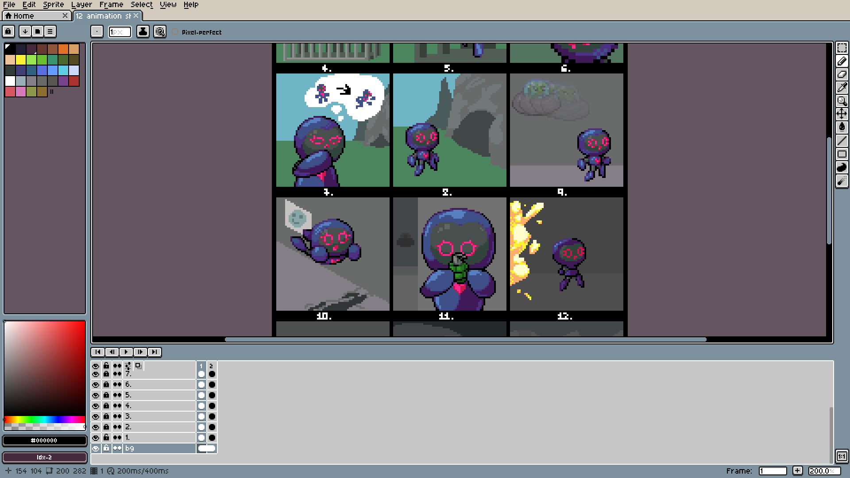Open the palette options menu button
Viewport: 850px width, 478px height.
point(50,31)
